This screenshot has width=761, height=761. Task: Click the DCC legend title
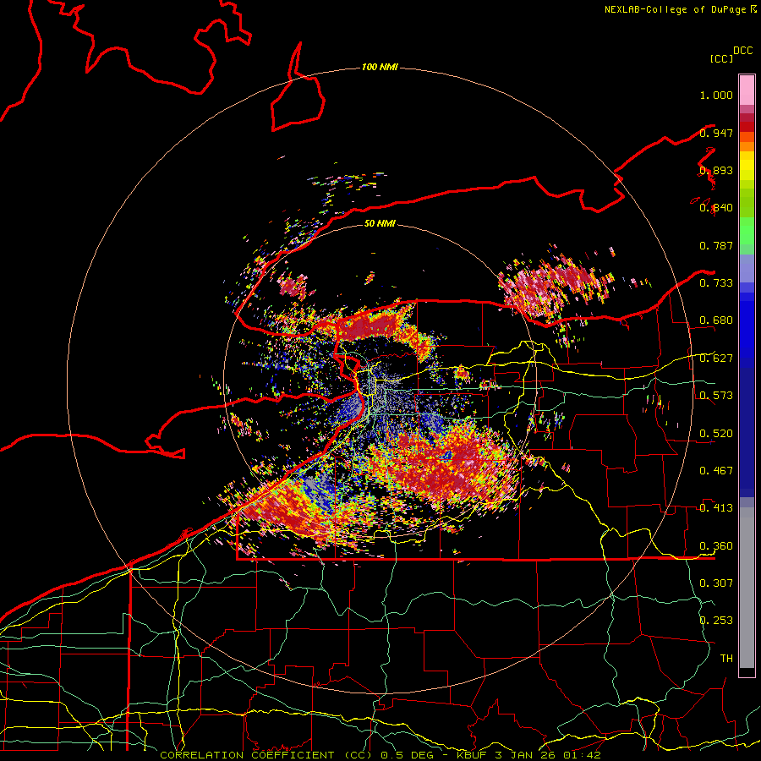(x=742, y=51)
